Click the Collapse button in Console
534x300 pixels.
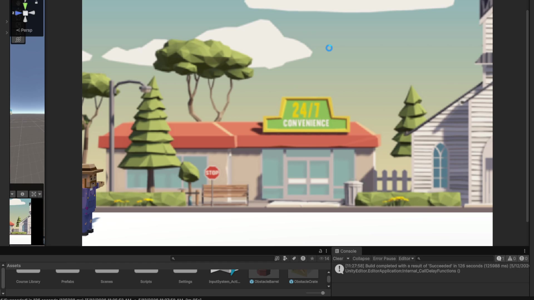361,258
